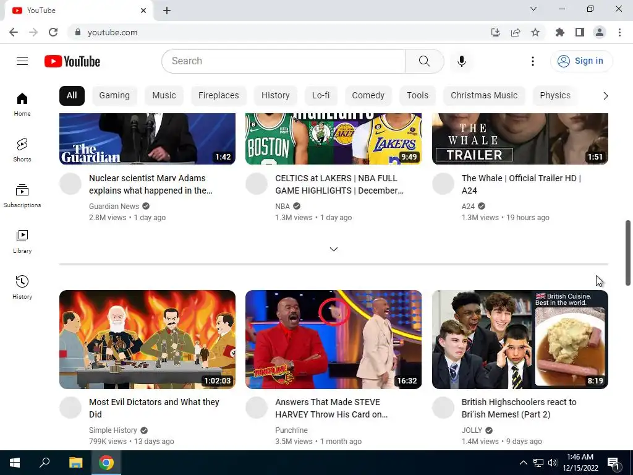Open the YouTube hamburger guide menu
633x475 pixels.
tap(22, 61)
